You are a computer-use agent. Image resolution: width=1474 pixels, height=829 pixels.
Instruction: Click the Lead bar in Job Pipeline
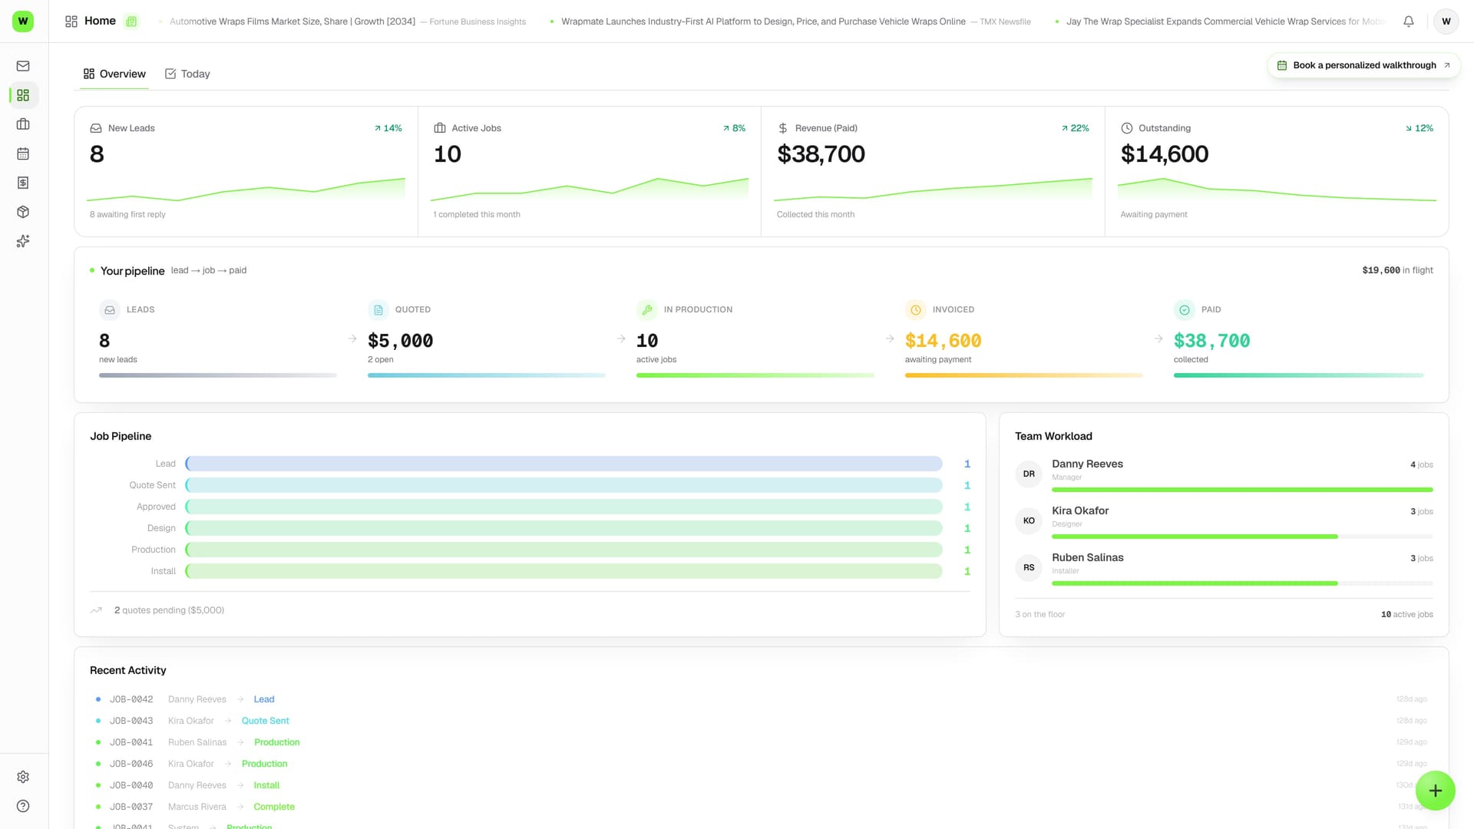[x=563, y=464]
